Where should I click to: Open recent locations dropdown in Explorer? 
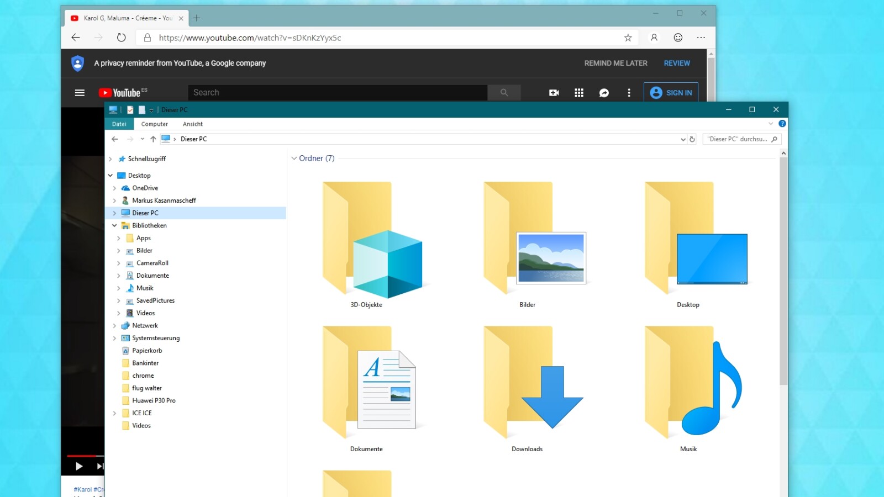[x=143, y=139]
